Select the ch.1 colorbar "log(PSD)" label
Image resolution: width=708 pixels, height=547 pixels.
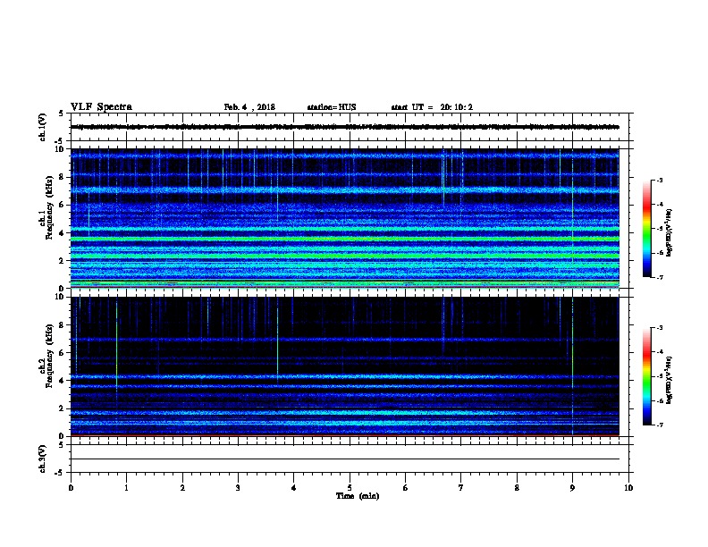pos(669,232)
